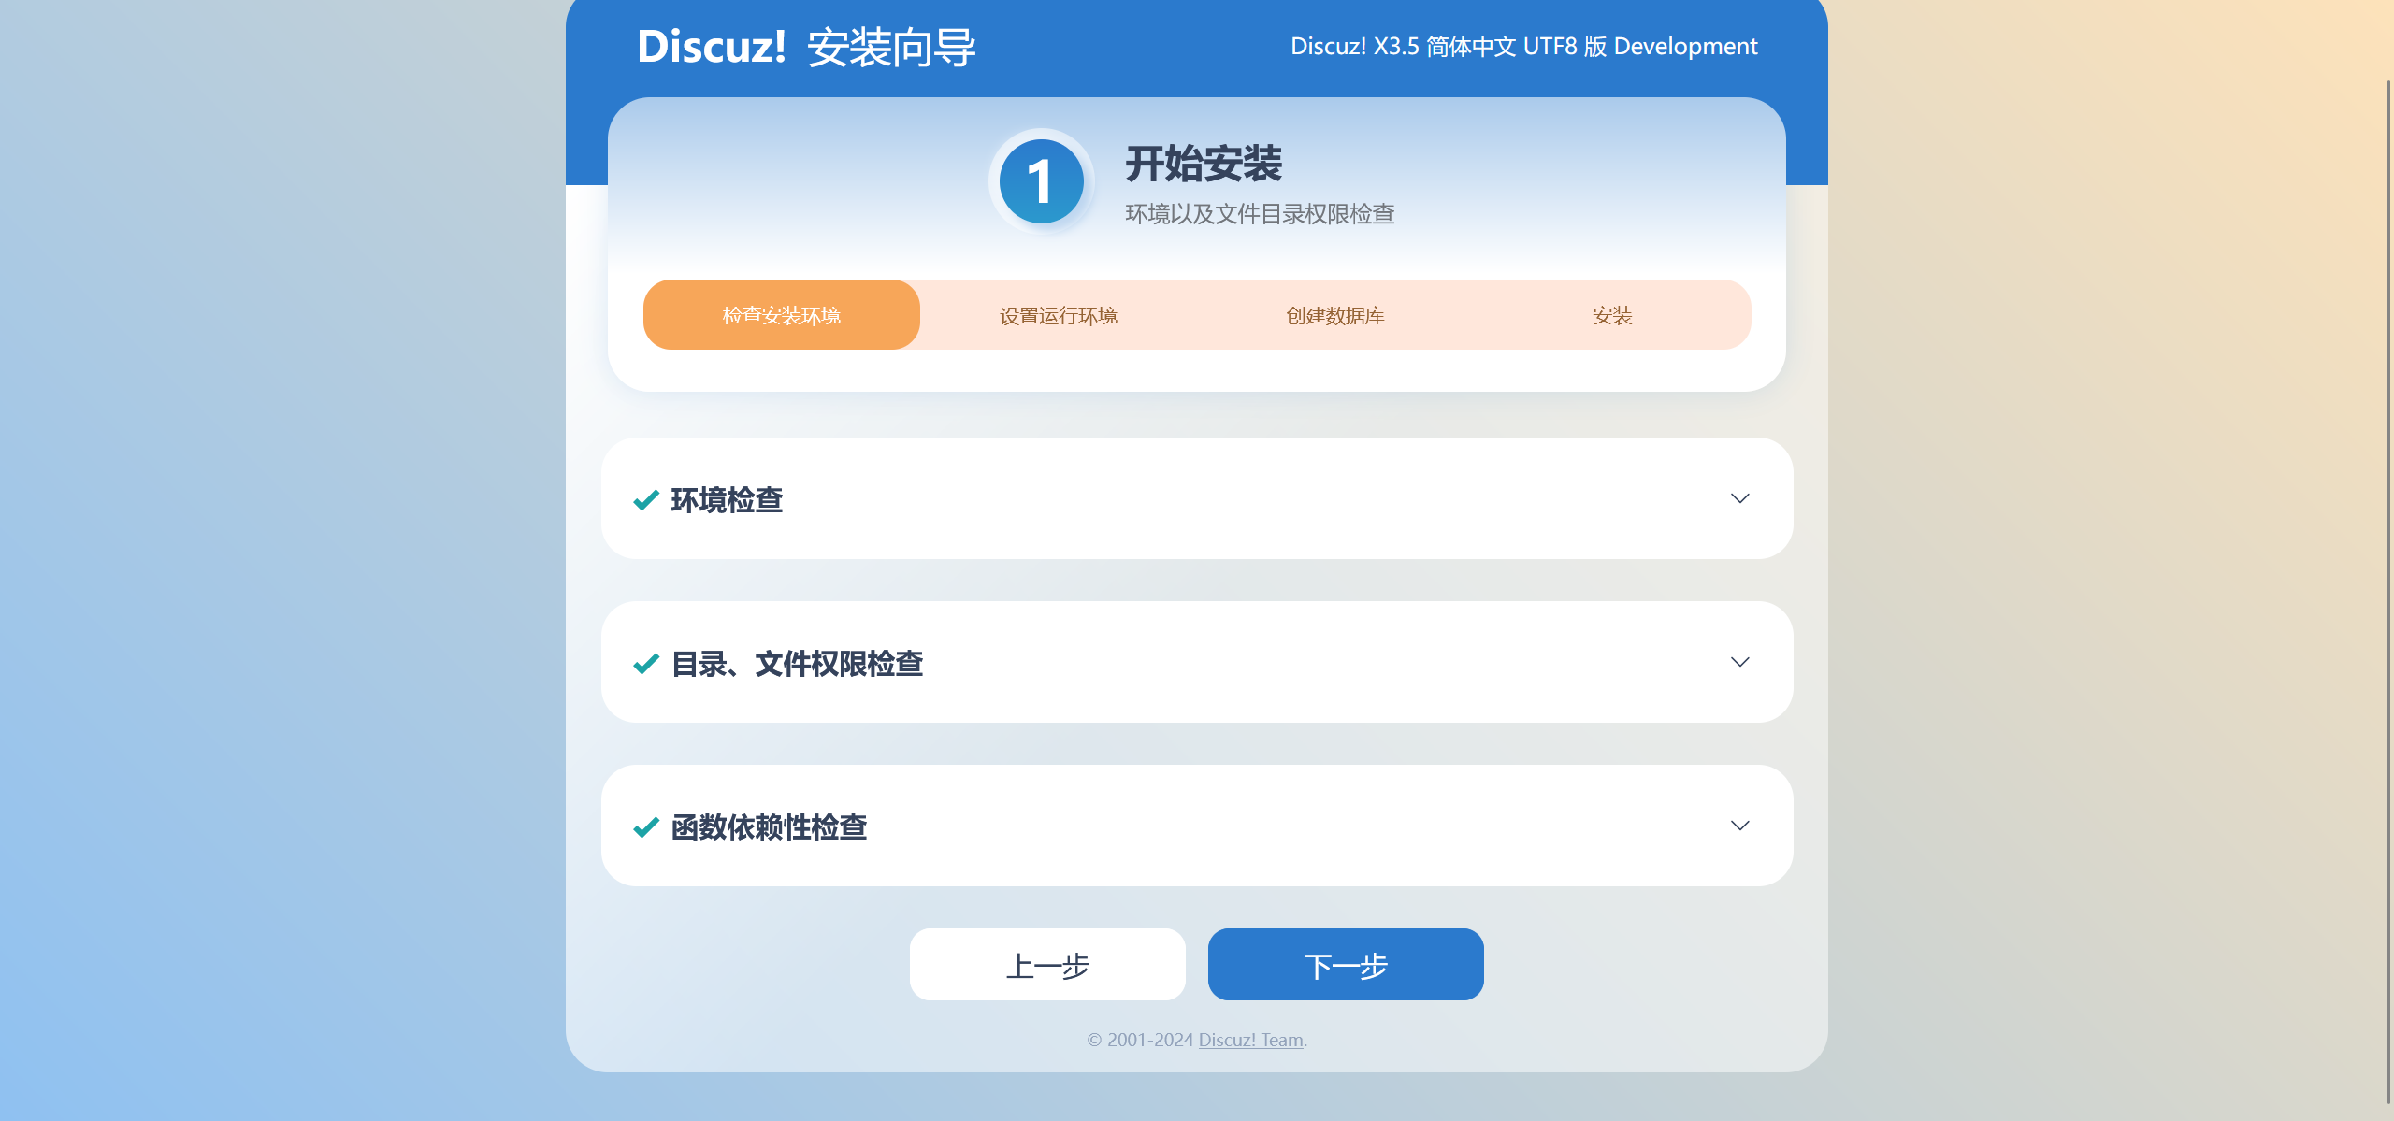The image size is (2394, 1121).
Task: Click the page vertical scrollbar
Action: 2388,589
